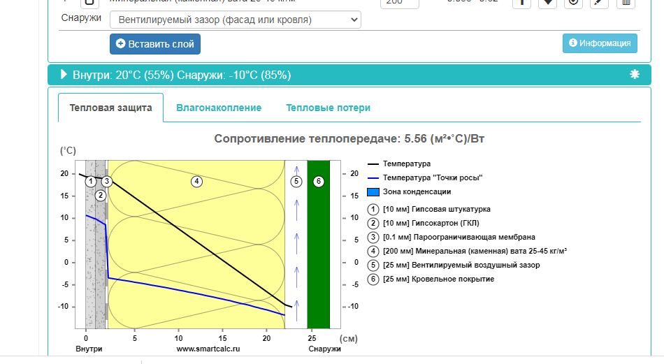
Task: Open the Снаружи ventilated gap dropdown
Action: coord(236,20)
